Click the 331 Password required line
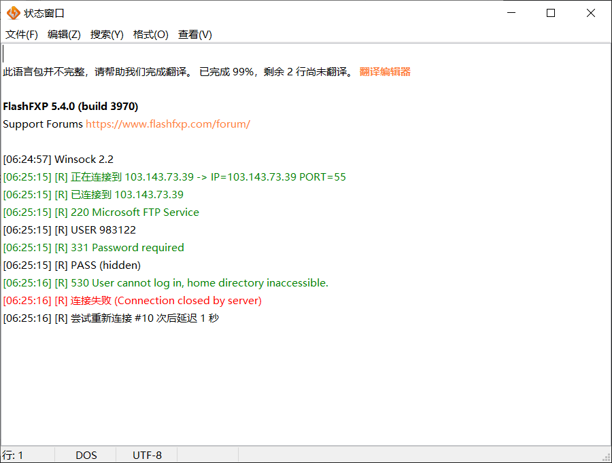This screenshot has height=463, width=612. tap(94, 248)
